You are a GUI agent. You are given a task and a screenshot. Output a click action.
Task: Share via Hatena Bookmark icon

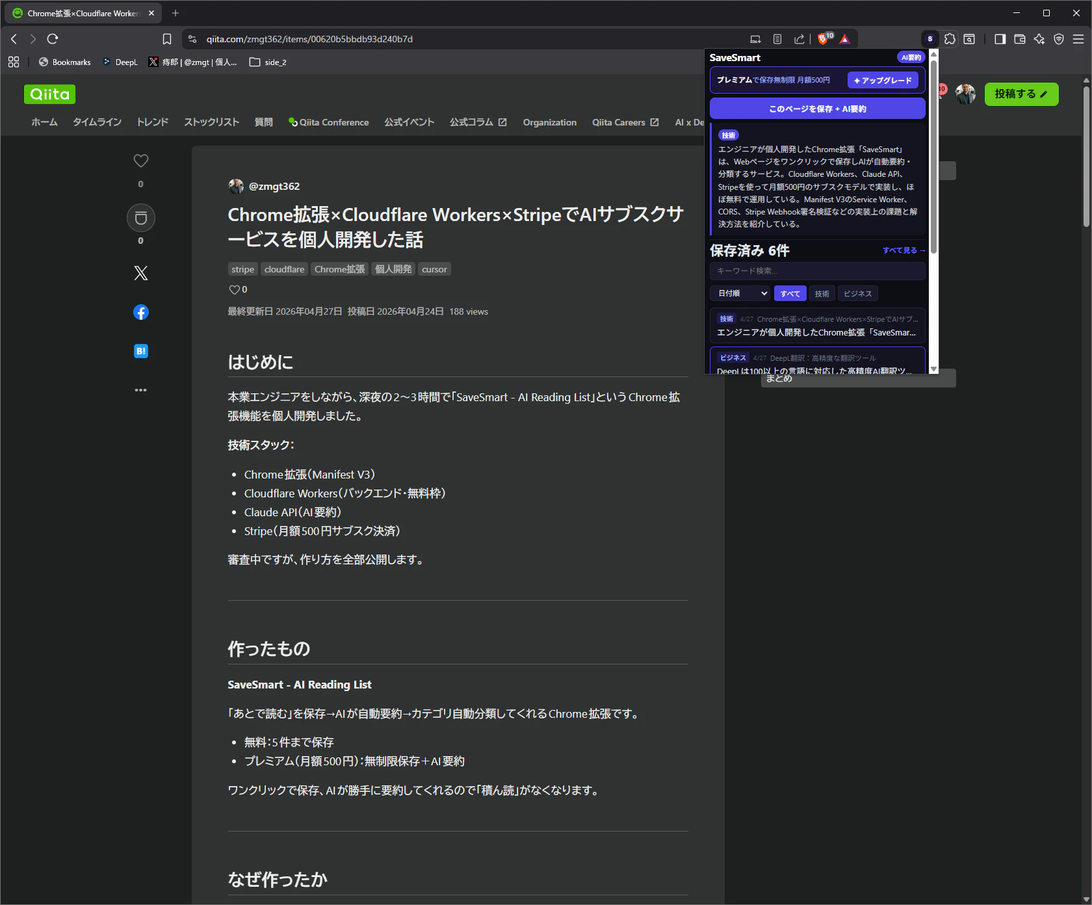(x=141, y=351)
